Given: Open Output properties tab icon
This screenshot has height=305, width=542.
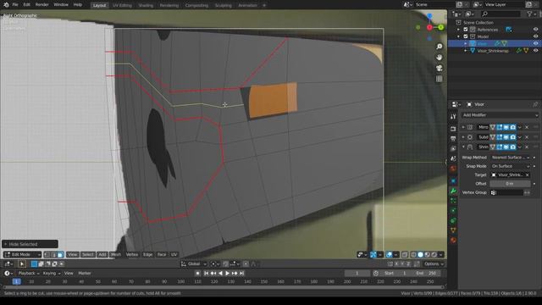Looking at the screenshot, I should click(x=453, y=139).
